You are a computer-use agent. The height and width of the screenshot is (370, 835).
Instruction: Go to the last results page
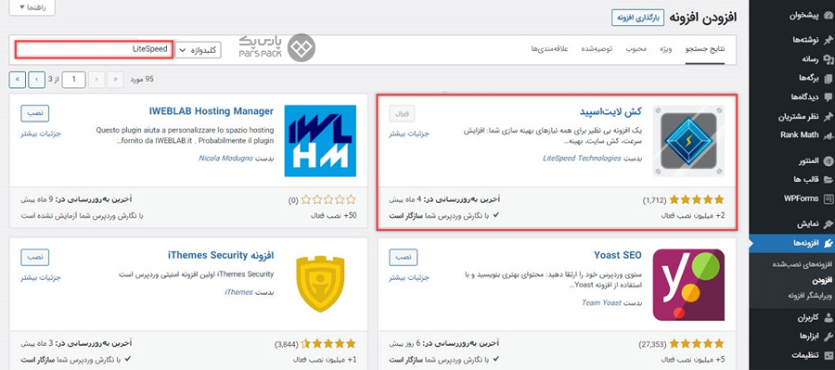18,80
